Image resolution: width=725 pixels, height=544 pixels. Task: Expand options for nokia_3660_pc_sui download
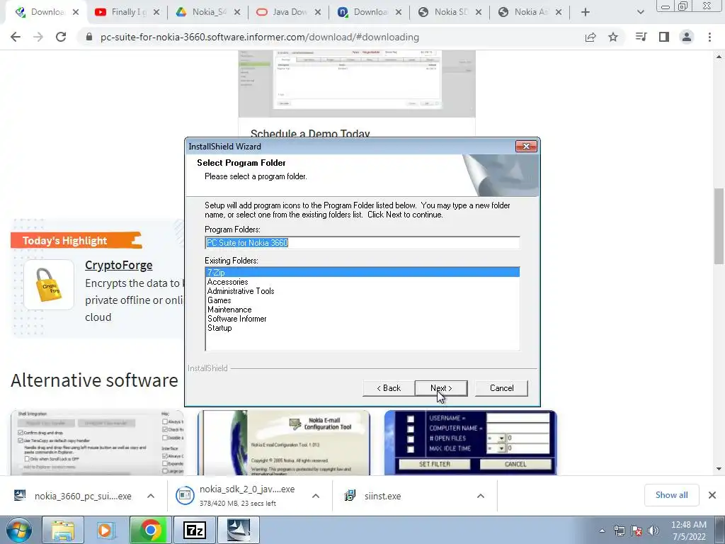coord(151,496)
